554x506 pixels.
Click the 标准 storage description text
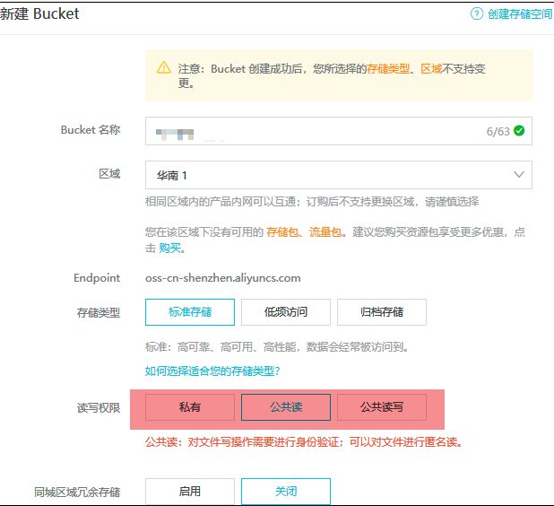[x=277, y=347]
